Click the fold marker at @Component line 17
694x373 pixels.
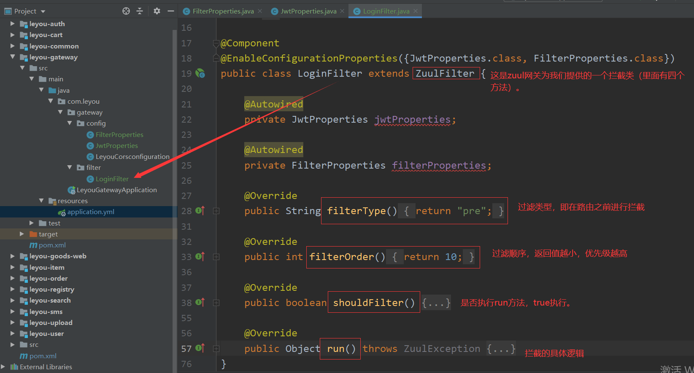click(216, 43)
